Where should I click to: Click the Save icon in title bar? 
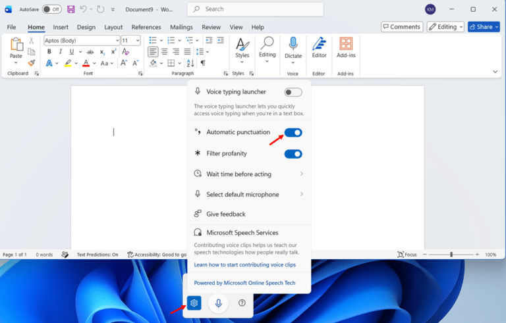(x=71, y=9)
